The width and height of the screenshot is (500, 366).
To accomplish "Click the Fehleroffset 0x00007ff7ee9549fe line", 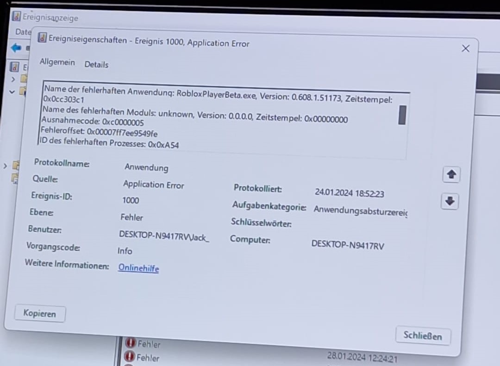I will [x=99, y=132].
